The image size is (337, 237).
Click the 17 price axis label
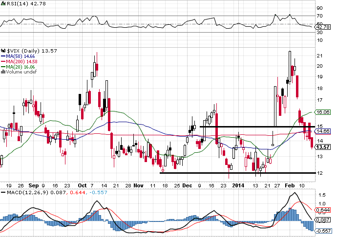tap(319, 100)
